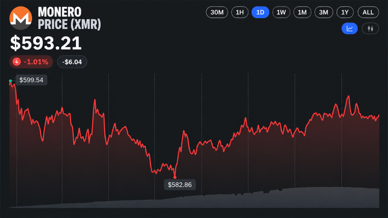View the 1Y price chart
The width and height of the screenshot is (388, 218).
(x=345, y=12)
